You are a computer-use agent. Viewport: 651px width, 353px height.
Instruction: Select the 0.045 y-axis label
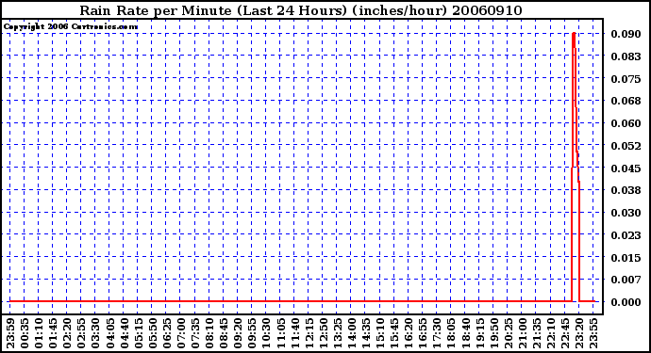pos(626,168)
